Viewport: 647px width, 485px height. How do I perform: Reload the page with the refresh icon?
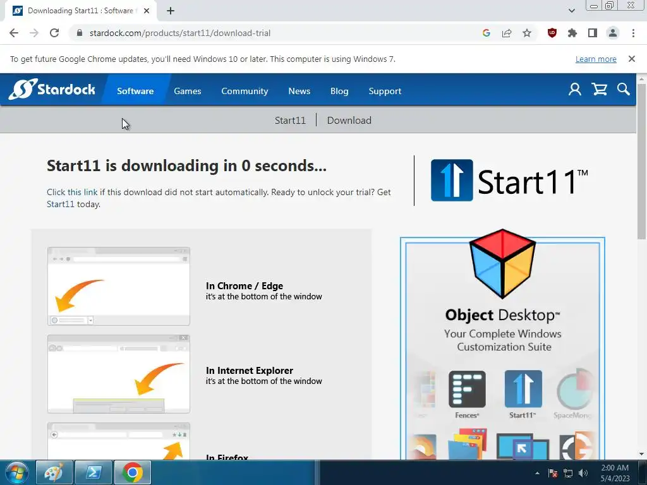tap(54, 33)
